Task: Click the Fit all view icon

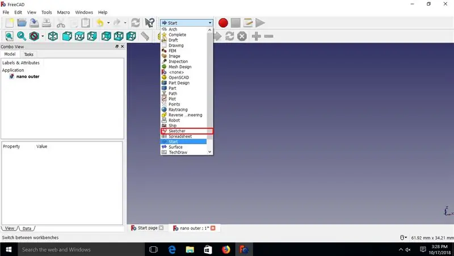Action: coord(9,36)
